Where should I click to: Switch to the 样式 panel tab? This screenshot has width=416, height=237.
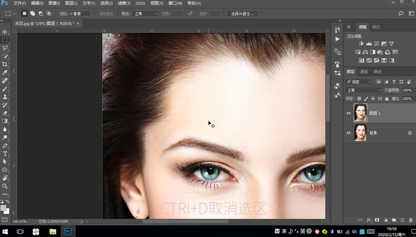376,27
